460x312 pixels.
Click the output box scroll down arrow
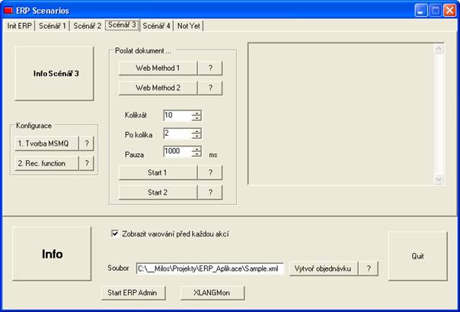pos(439,179)
